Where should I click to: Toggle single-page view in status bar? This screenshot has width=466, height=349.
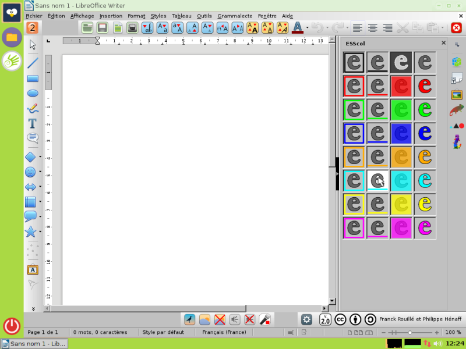[350, 332]
